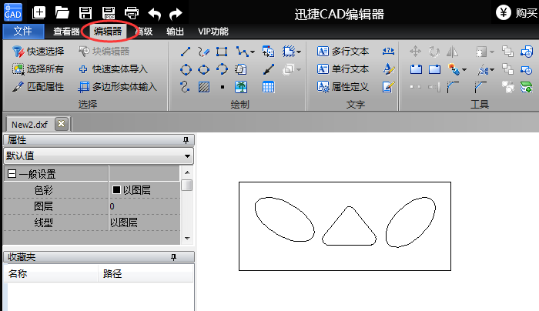Open a file with the folder icon

62,12
